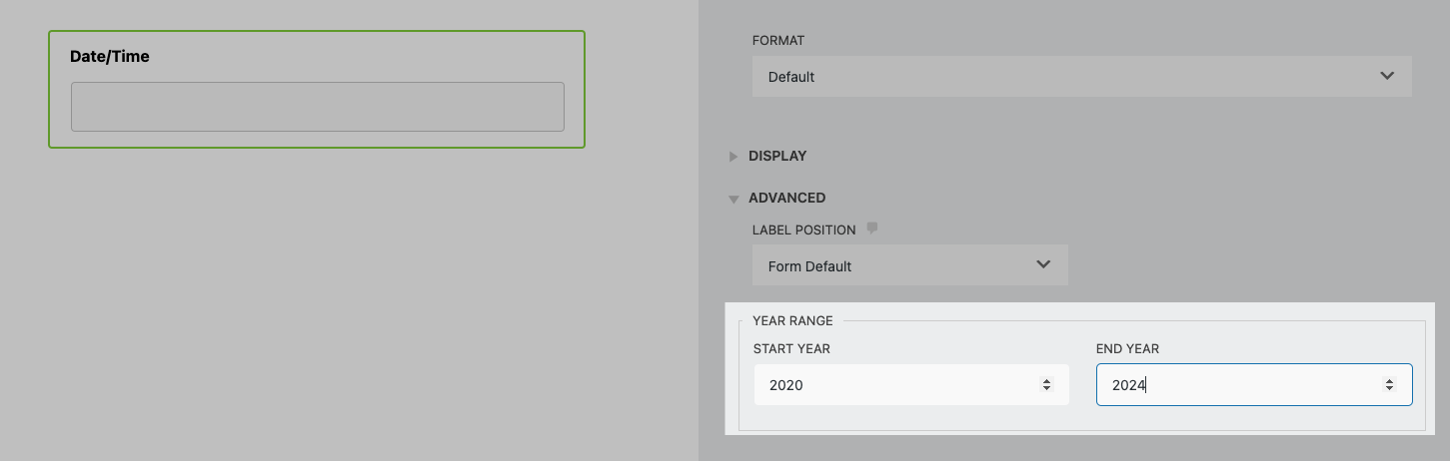This screenshot has height=461, width=1450.
Task: Collapse the ADVANCED section using its triangle
Action: point(733,199)
